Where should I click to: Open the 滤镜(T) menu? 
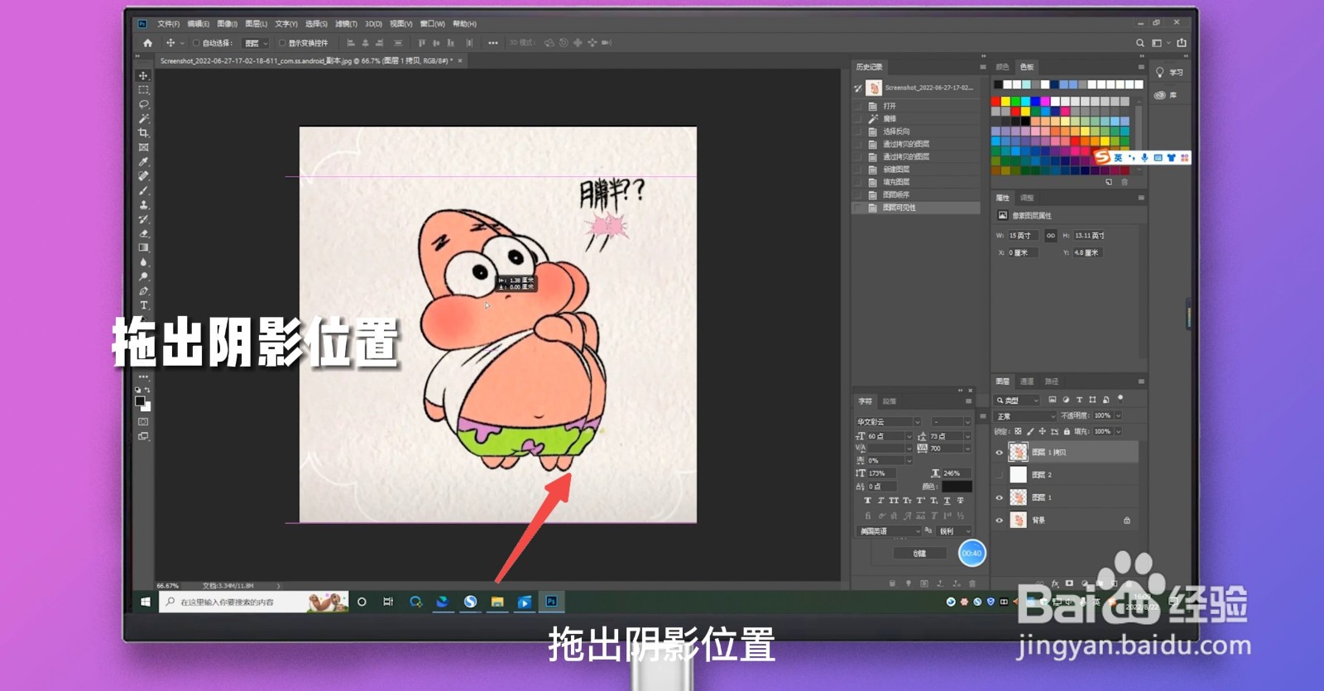(346, 24)
